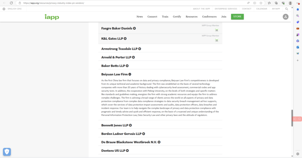The image size is (302, 158).
Task: Add page to favorites star icon
Action: (261, 3)
